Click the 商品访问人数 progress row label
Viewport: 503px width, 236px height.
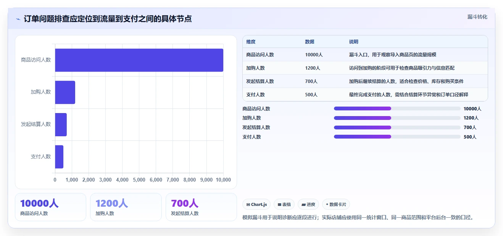[x=256, y=109]
